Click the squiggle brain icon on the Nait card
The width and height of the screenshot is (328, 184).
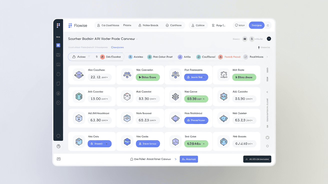point(223,75)
